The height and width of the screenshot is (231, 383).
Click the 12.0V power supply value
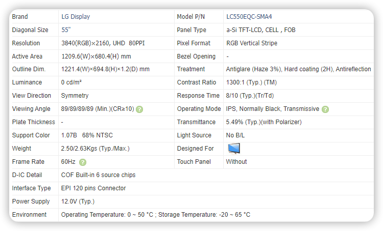(x=78, y=201)
